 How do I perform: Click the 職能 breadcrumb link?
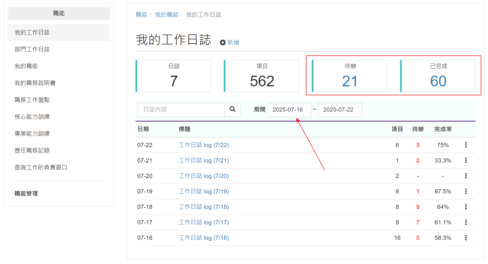(141, 15)
